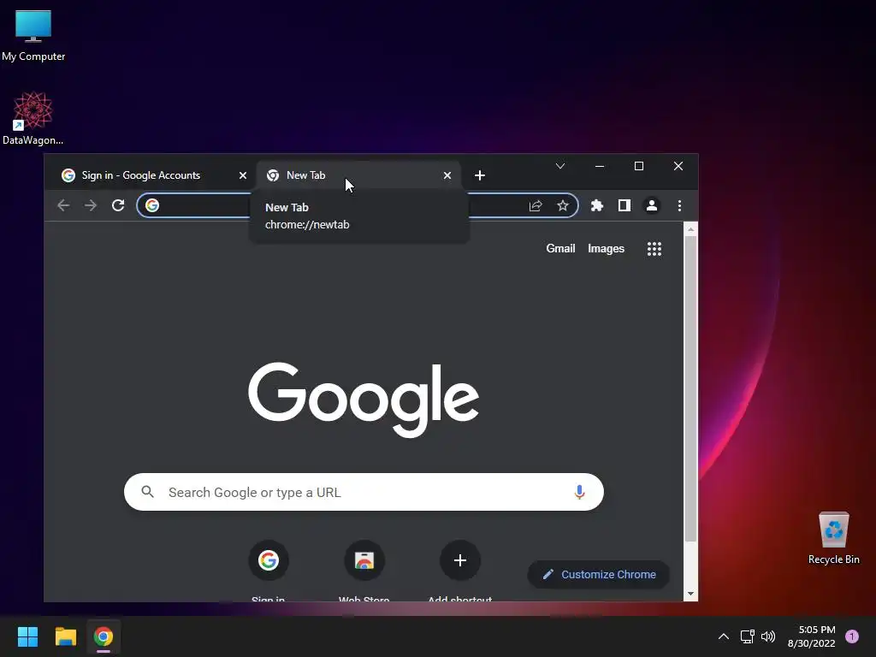
Task: Open the notification badge in the tray
Action: (x=852, y=636)
